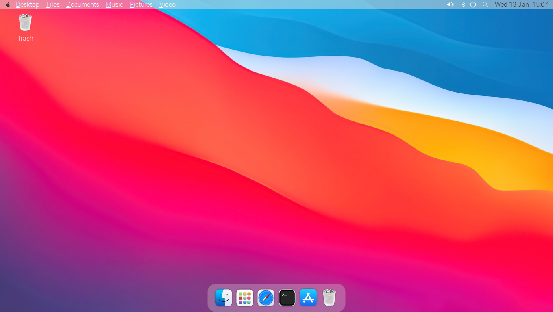The width and height of the screenshot is (553, 312).
Task: Open App Store from the dock
Action: point(308,298)
